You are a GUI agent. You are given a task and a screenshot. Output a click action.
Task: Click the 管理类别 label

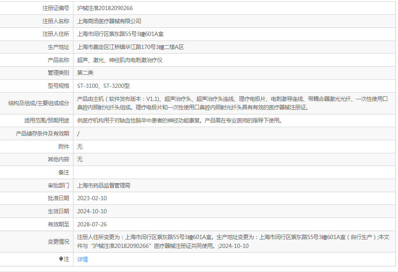[x=58, y=73]
